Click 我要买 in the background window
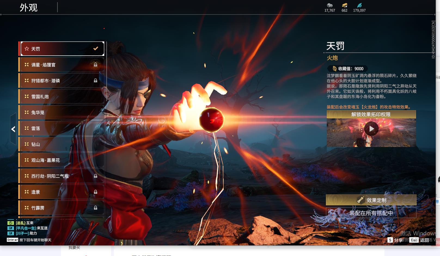The height and width of the screenshot is (256, 440). [74, 248]
